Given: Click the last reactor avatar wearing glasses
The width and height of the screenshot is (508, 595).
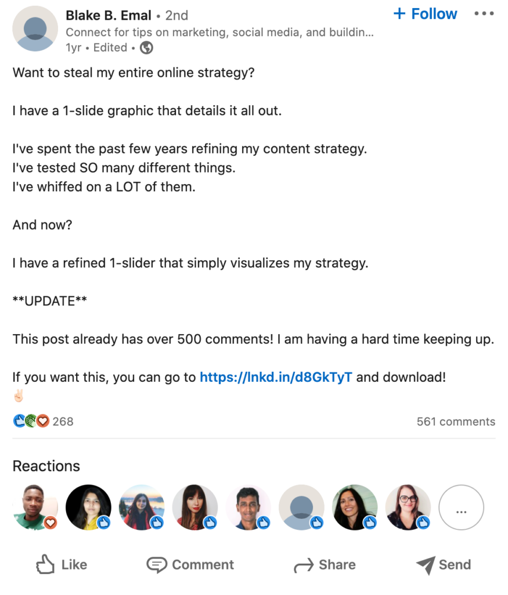Looking at the screenshot, I should click(x=408, y=507).
